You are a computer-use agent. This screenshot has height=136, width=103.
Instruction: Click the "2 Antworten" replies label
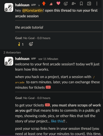(x=12, y=52)
